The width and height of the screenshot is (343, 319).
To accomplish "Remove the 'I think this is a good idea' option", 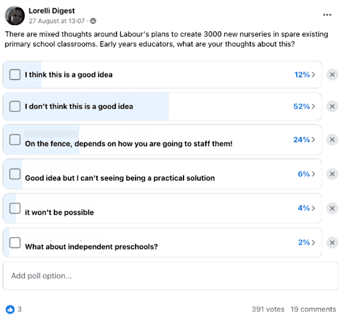I will 332,74.
